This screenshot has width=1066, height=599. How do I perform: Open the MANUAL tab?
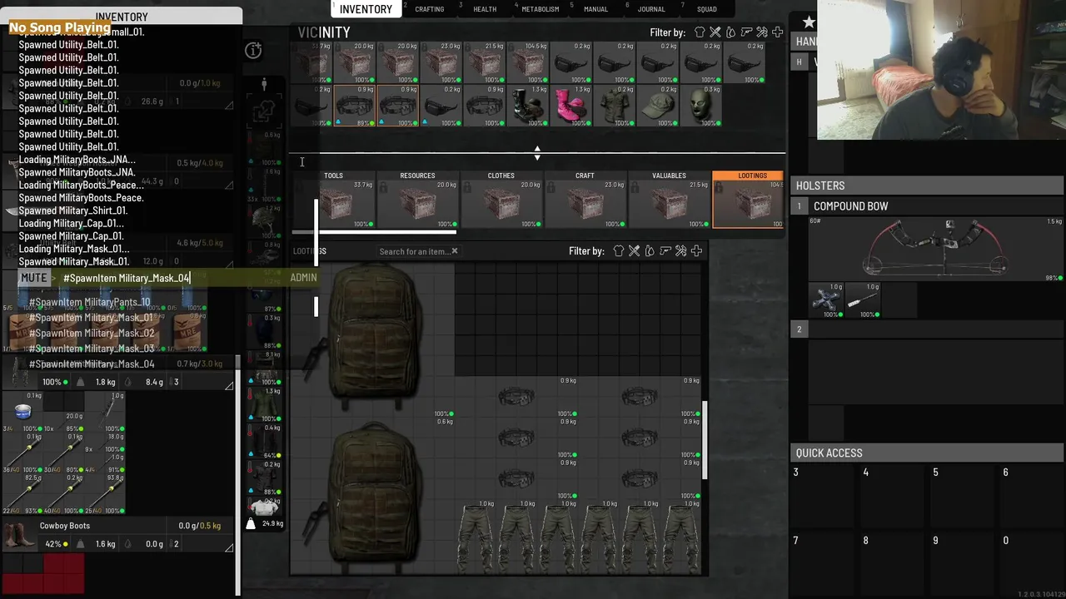click(x=595, y=9)
